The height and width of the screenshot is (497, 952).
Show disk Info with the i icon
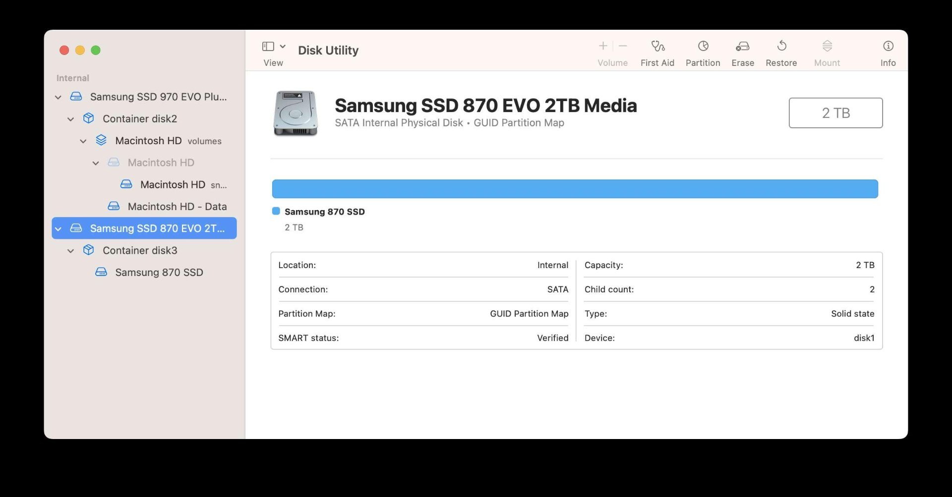[x=888, y=46]
